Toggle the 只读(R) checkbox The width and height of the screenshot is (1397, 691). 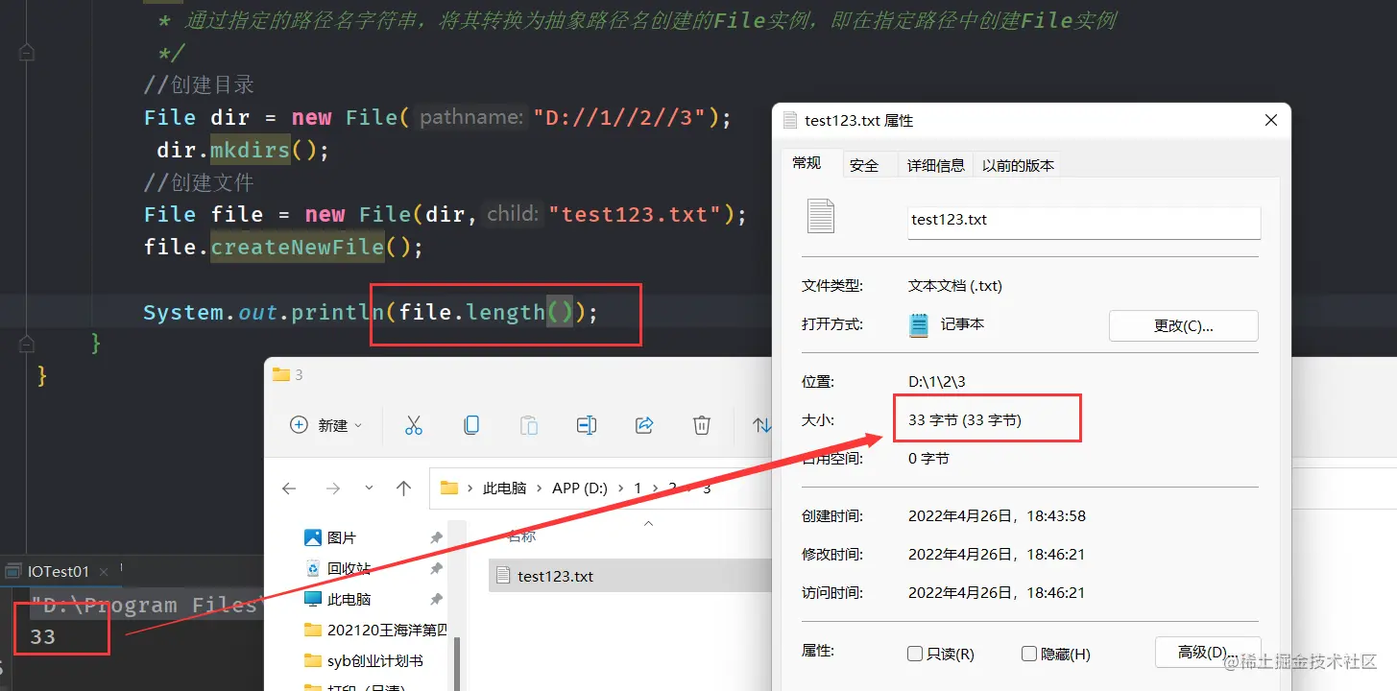point(915,654)
